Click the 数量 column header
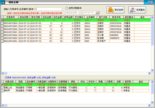 [101, 82]
